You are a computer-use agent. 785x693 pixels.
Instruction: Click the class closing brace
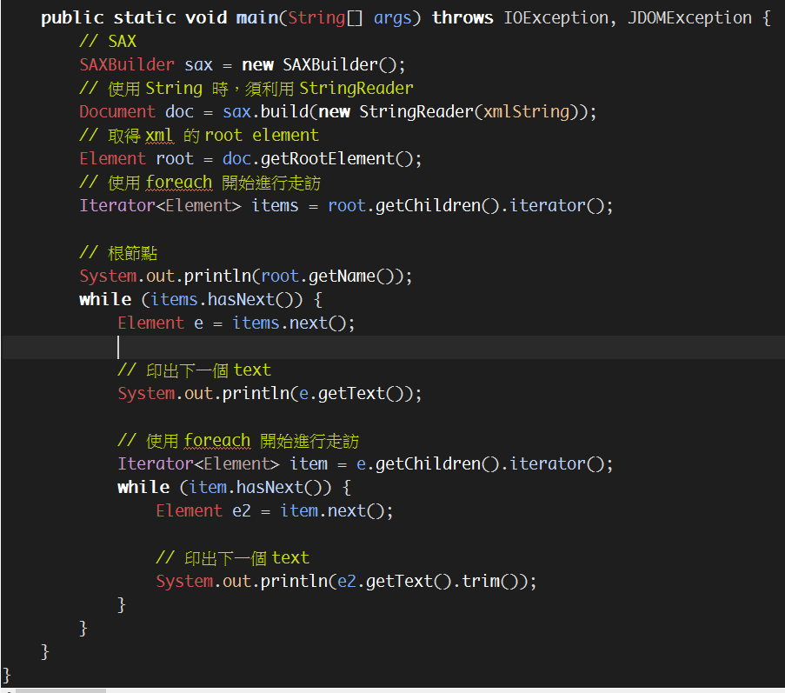(7, 676)
